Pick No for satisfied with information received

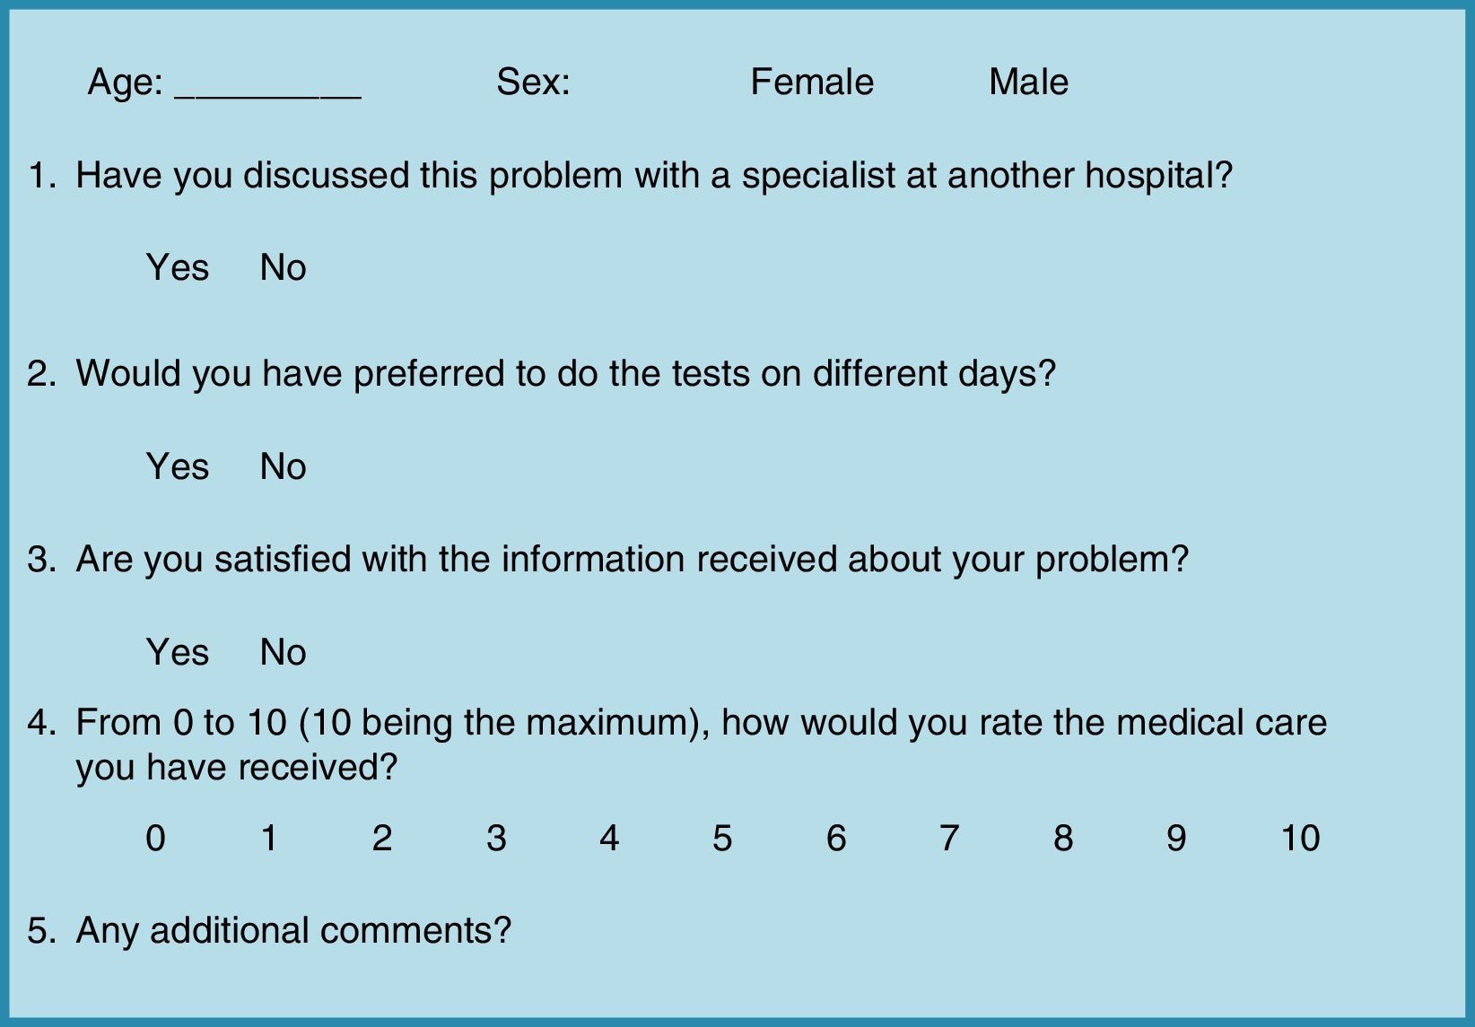(283, 653)
